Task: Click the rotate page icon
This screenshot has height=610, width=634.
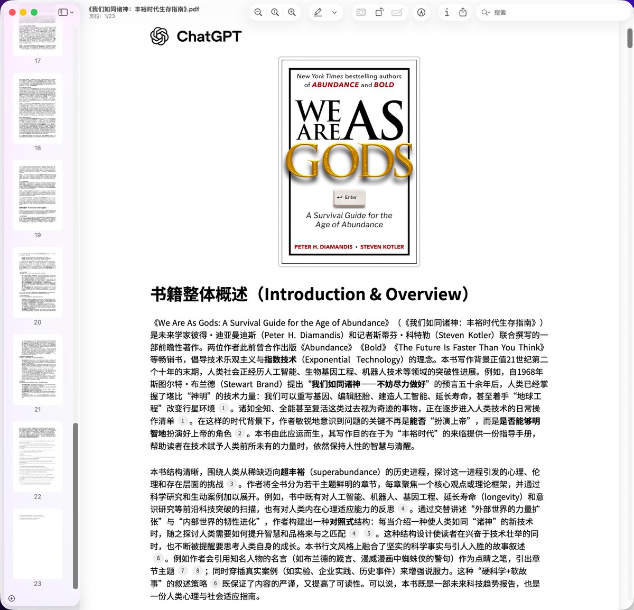Action: point(379,12)
